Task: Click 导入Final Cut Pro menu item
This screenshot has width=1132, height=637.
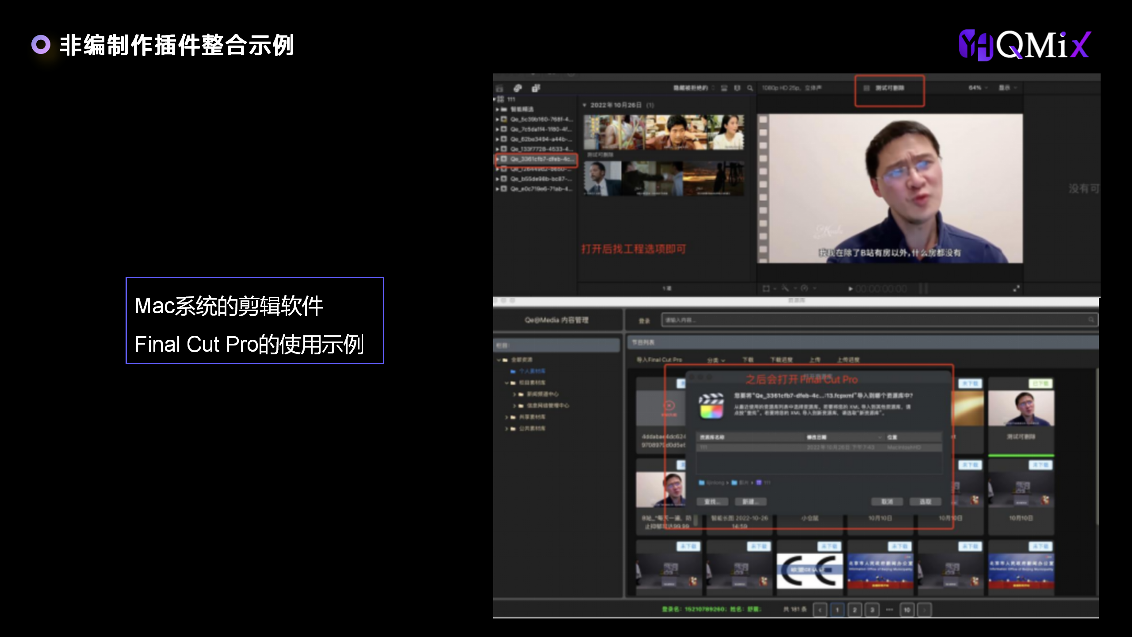Action: click(659, 360)
